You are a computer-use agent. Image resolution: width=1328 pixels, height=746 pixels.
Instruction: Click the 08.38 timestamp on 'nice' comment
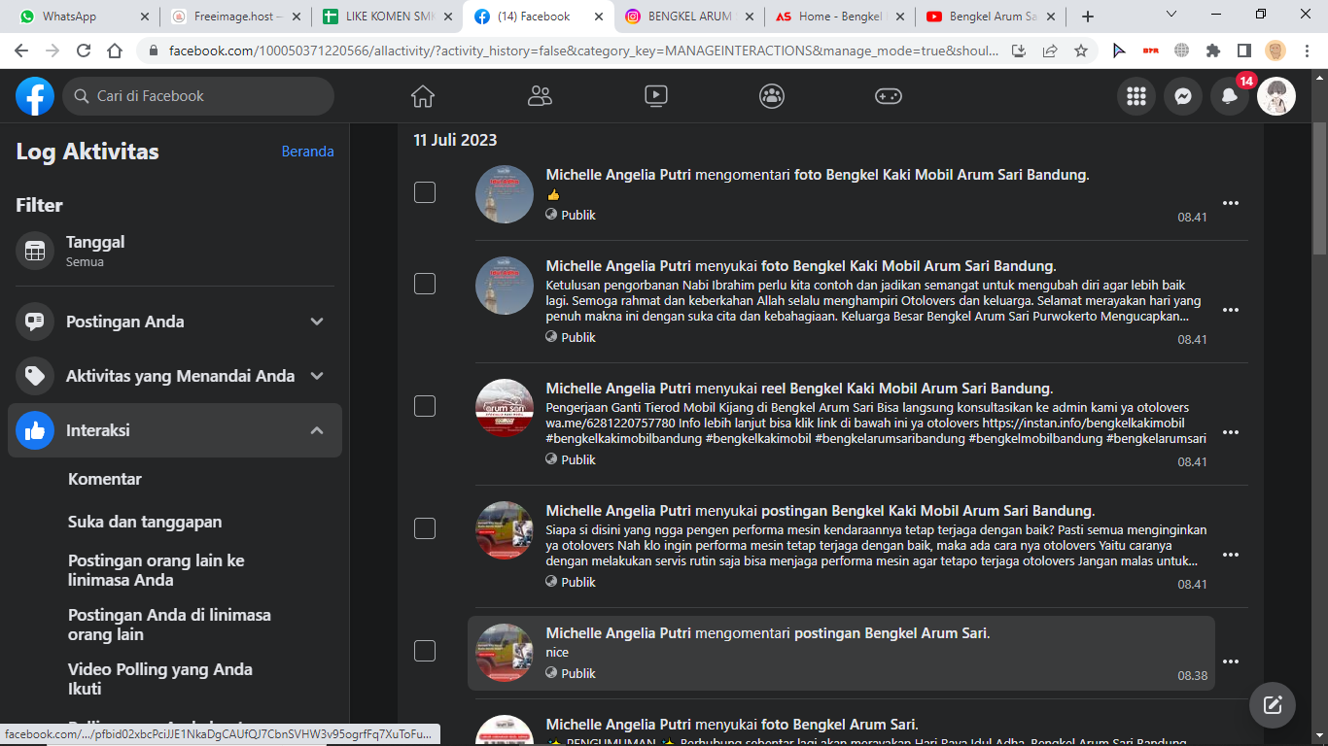click(1193, 675)
